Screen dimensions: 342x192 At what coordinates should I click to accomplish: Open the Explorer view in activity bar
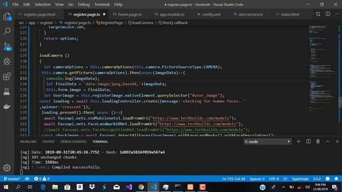(x=7, y=17)
